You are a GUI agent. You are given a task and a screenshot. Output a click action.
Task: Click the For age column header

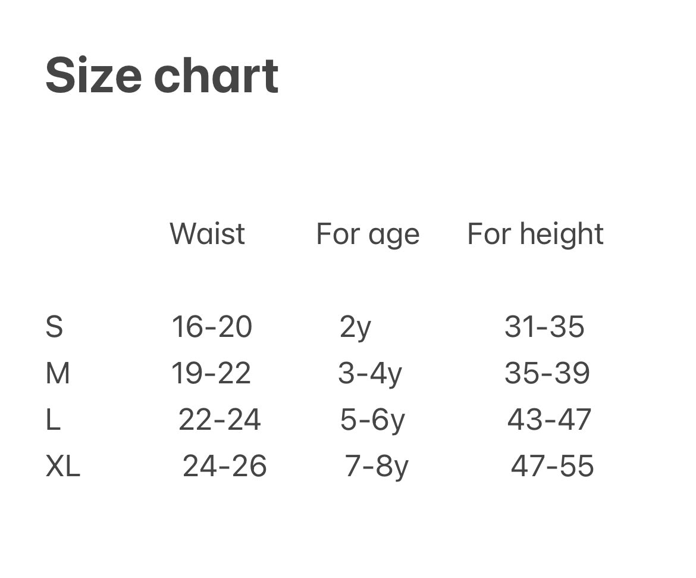[x=368, y=234]
